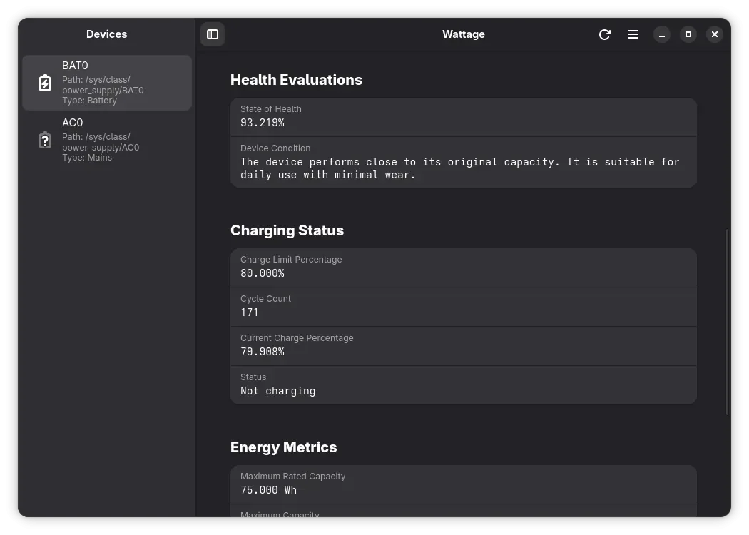749x535 pixels.
Task: Click the Wattage title in header bar
Action: [x=464, y=34]
